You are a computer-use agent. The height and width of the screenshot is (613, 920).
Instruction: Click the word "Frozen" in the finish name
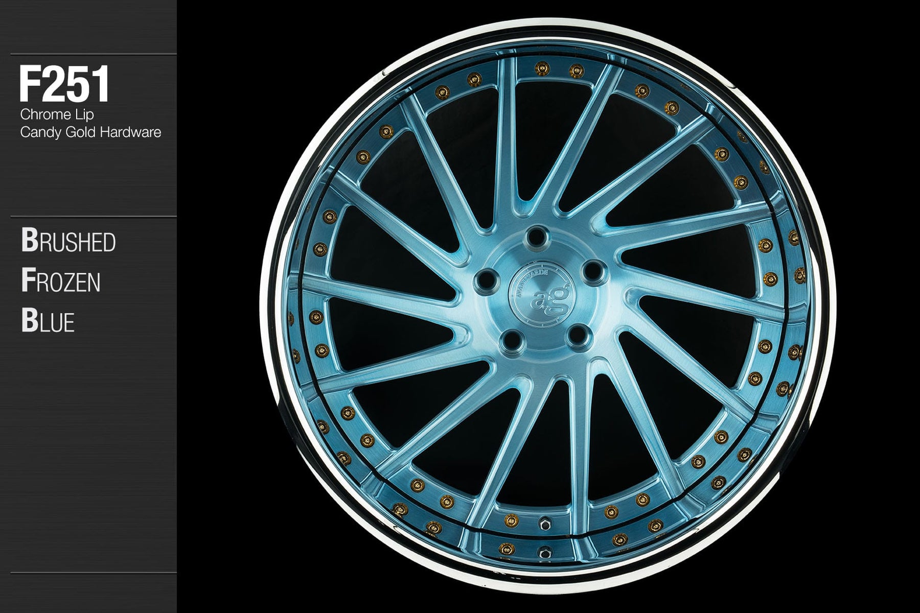(x=61, y=282)
